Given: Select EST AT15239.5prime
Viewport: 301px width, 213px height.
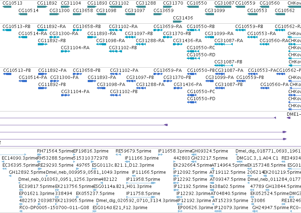Looking at the screenshot, I should 230,201.
